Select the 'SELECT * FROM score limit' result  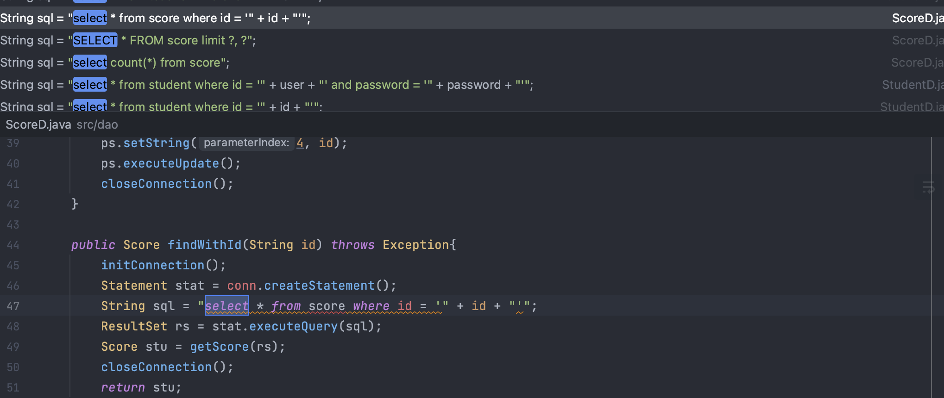pyautogui.click(x=185, y=41)
